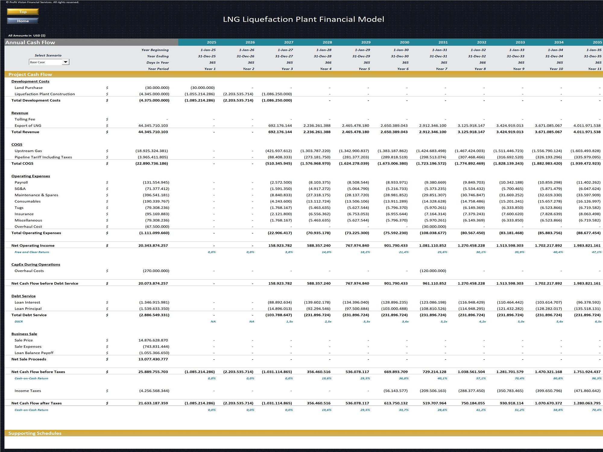Select the Operating Expenses heading
This screenshot has width=603, height=452.
click(x=31, y=176)
